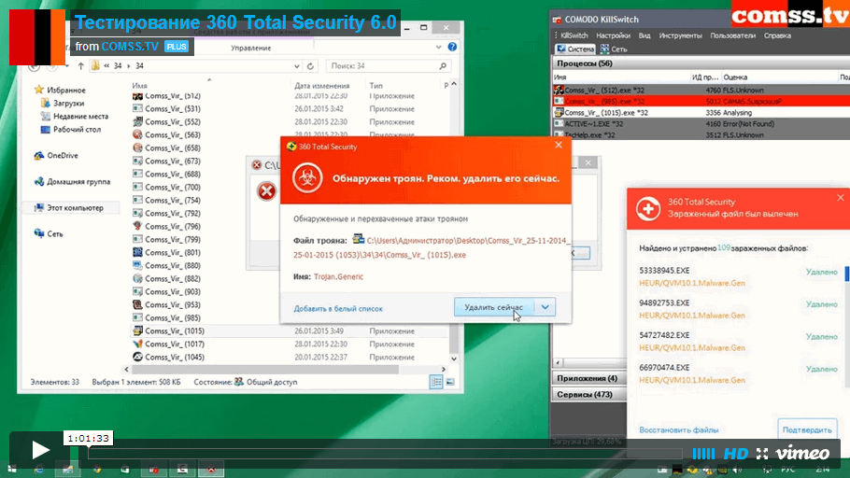
Task: Click the Explorer search field 'Поиск: 34'
Action: (x=388, y=65)
